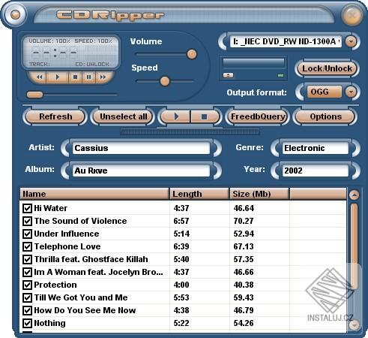Click the rewind button in the player

pyautogui.click(x=39, y=77)
